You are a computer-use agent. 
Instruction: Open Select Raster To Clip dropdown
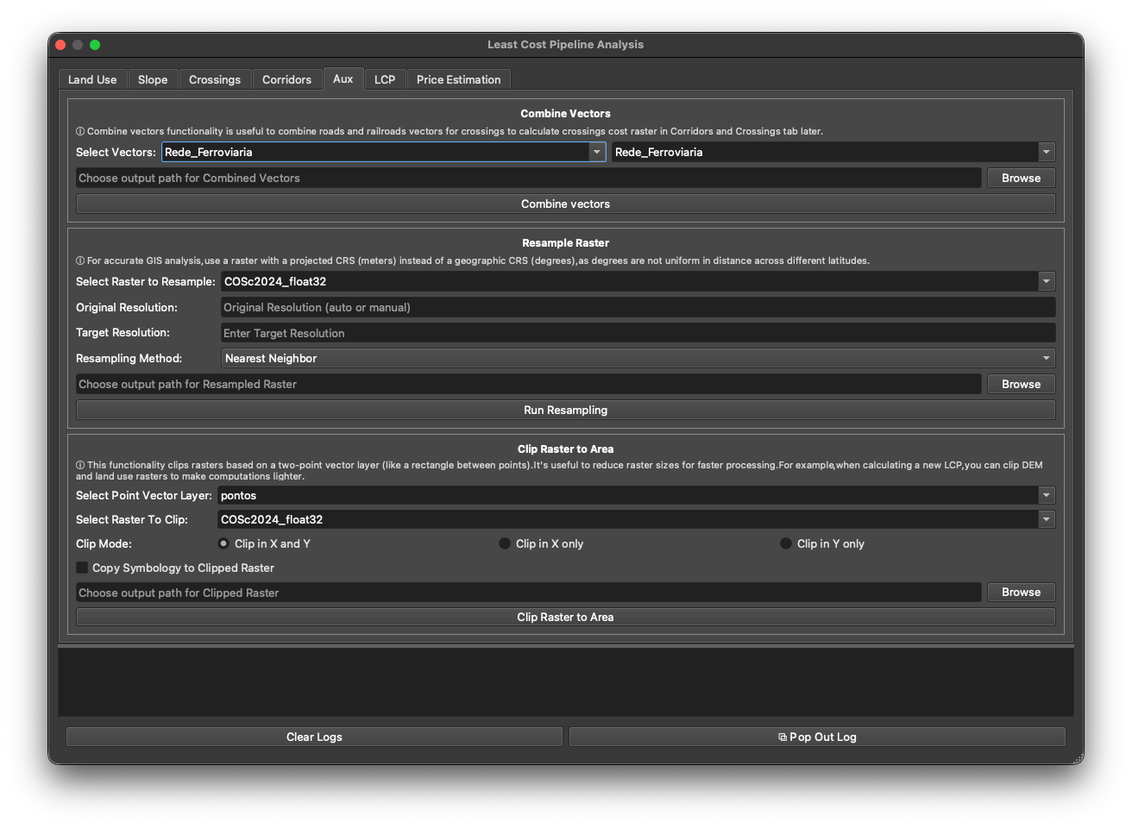click(x=636, y=519)
